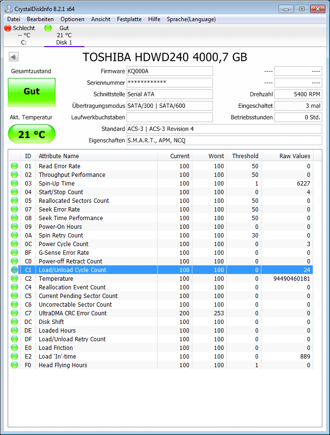This screenshot has height=435, width=330.
Task: Click the status icon beside Seek Time Performance
Action: coord(14,218)
